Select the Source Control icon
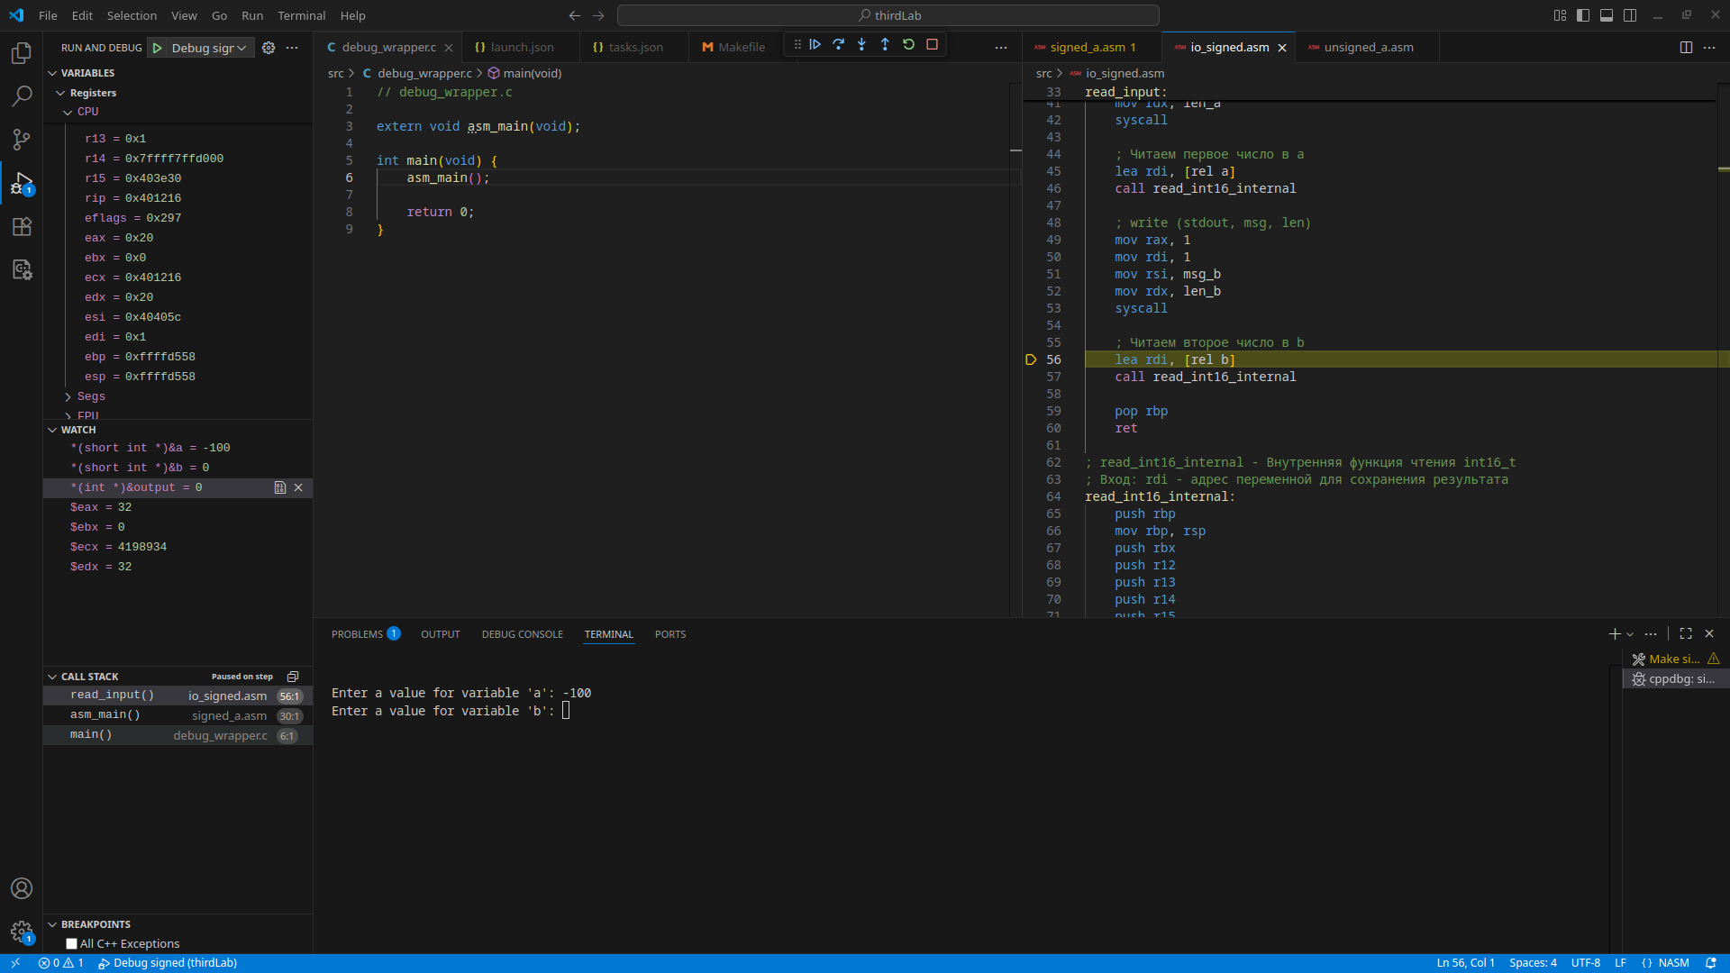 (x=21, y=140)
